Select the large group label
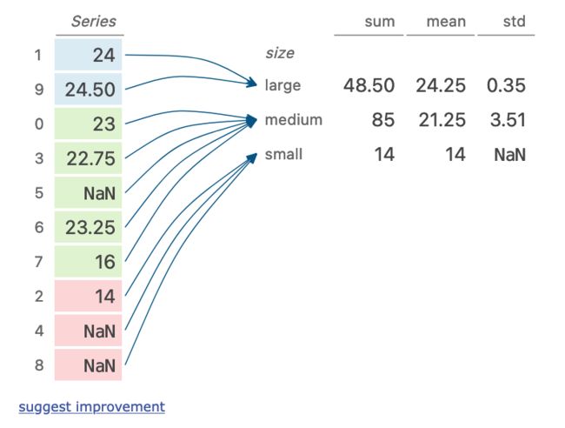565x428 pixels. [282, 86]
